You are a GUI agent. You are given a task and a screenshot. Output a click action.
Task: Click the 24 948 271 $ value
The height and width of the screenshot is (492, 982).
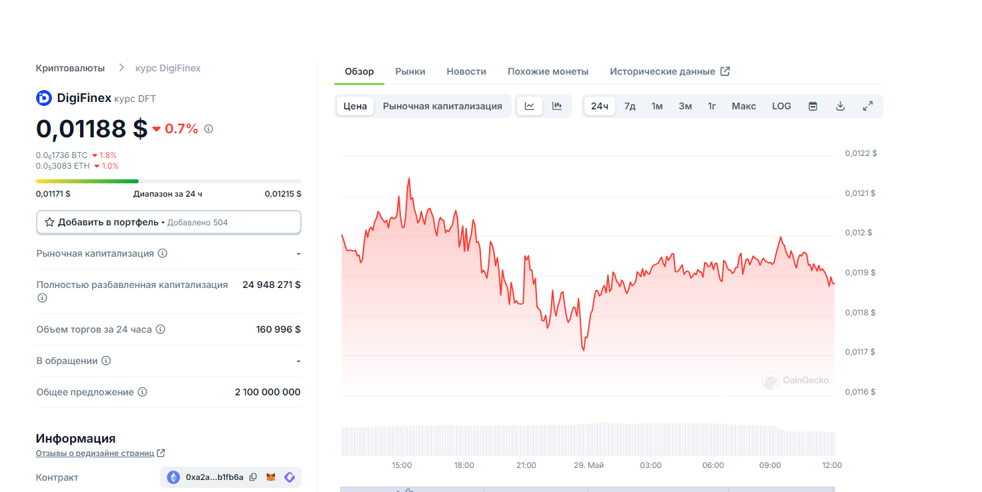[272, 285]
